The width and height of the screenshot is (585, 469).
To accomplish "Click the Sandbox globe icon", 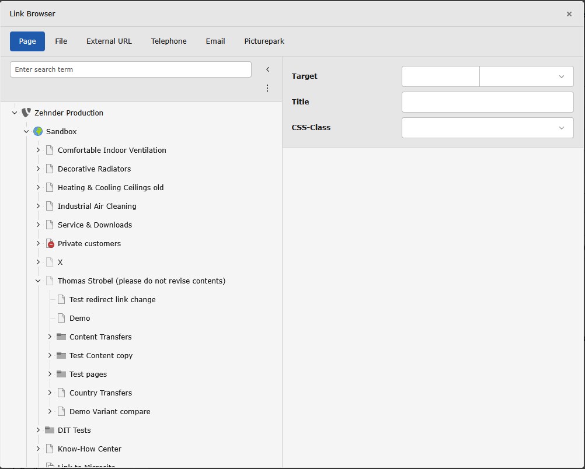I will pyautogui.click(x=38, y=131).
